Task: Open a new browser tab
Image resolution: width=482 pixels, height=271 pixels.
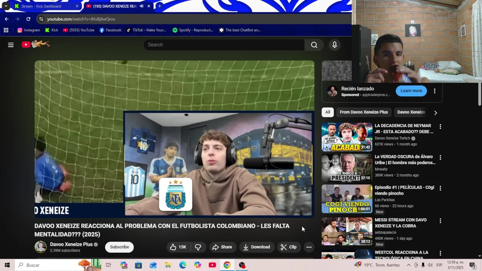Action: [159, 6]
